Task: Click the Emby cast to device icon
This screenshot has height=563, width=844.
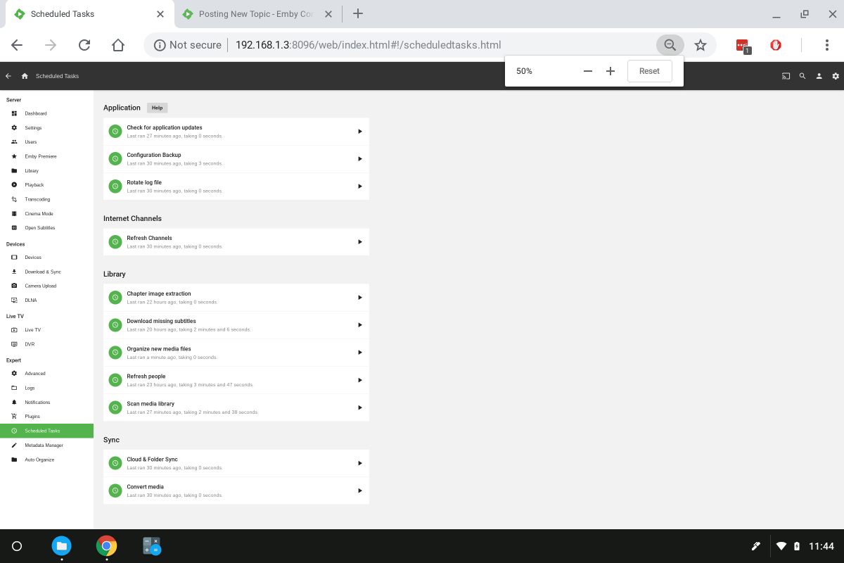Action: pos(786,76)
